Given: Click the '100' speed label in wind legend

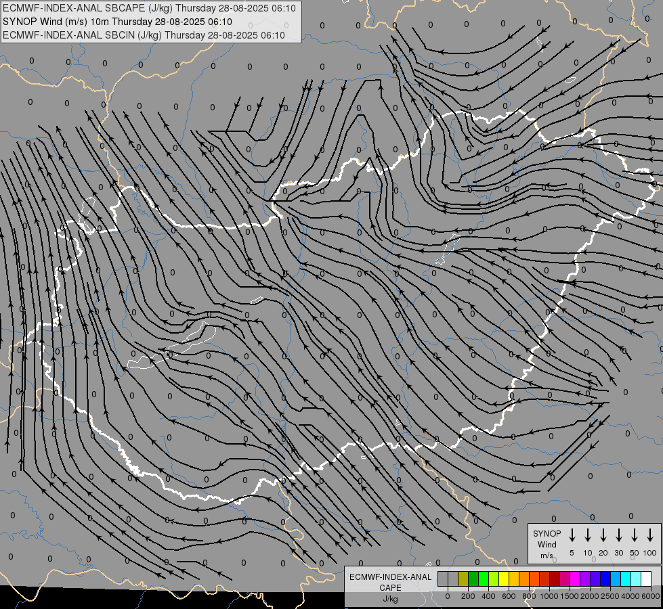Looking at the screenshot, I should coord(650,553).
